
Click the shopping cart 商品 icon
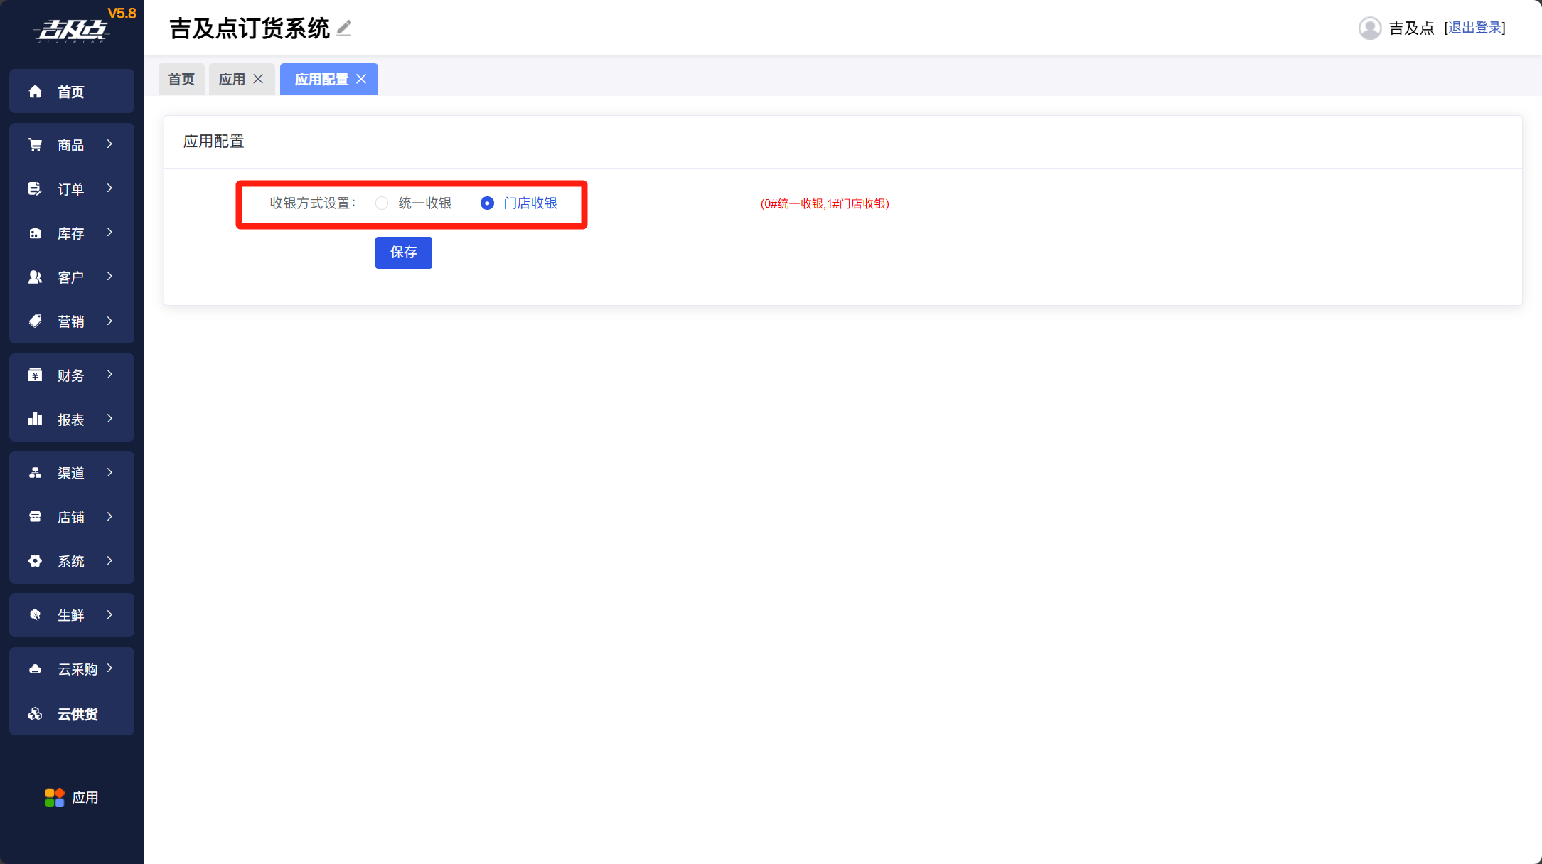tap(35, 145)
